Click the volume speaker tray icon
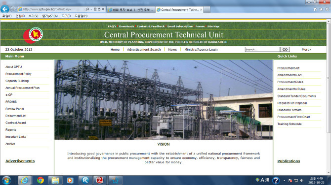331x185 pixels. pyautogui.click(x=302, y=181)
